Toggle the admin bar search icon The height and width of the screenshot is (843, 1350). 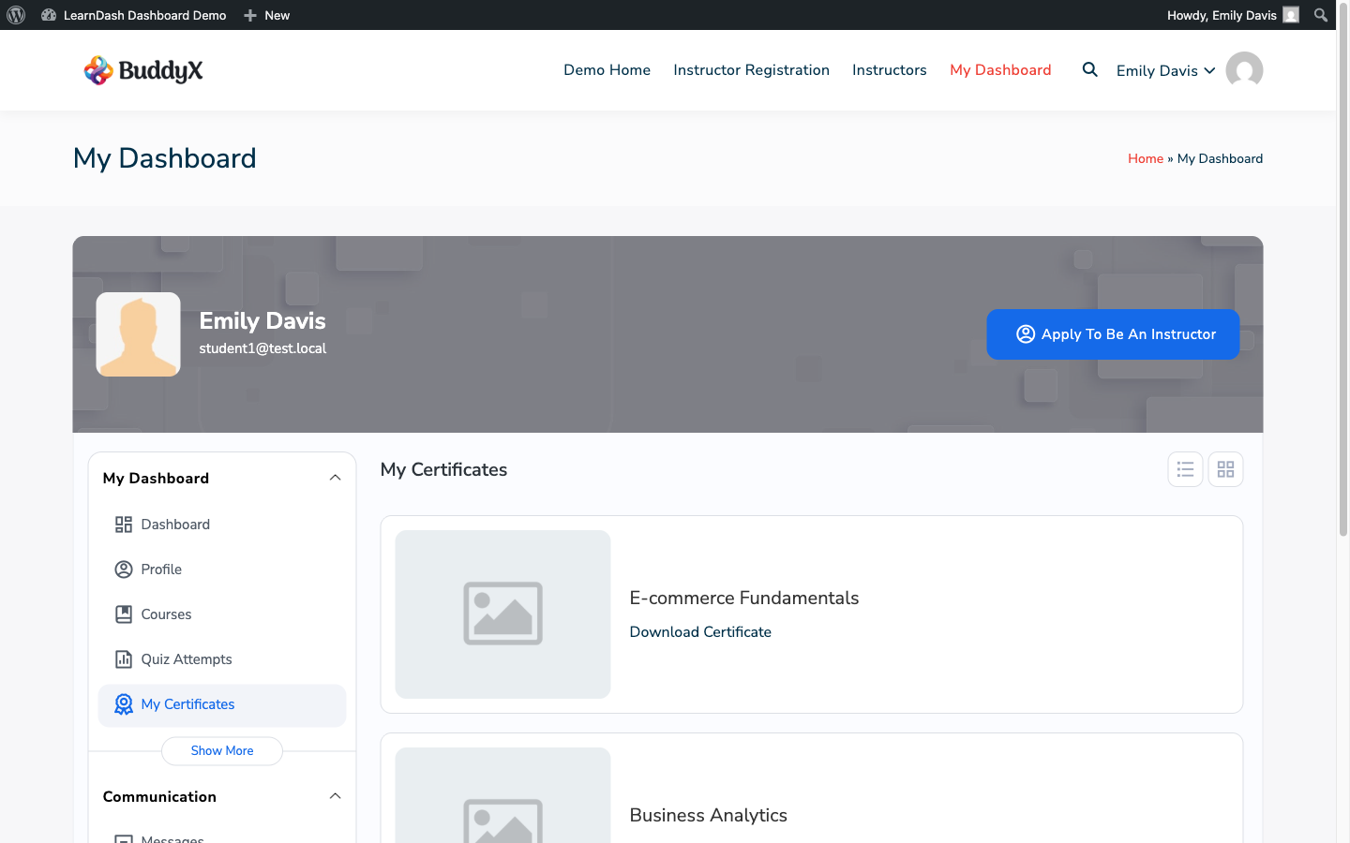coord(1320,15)
